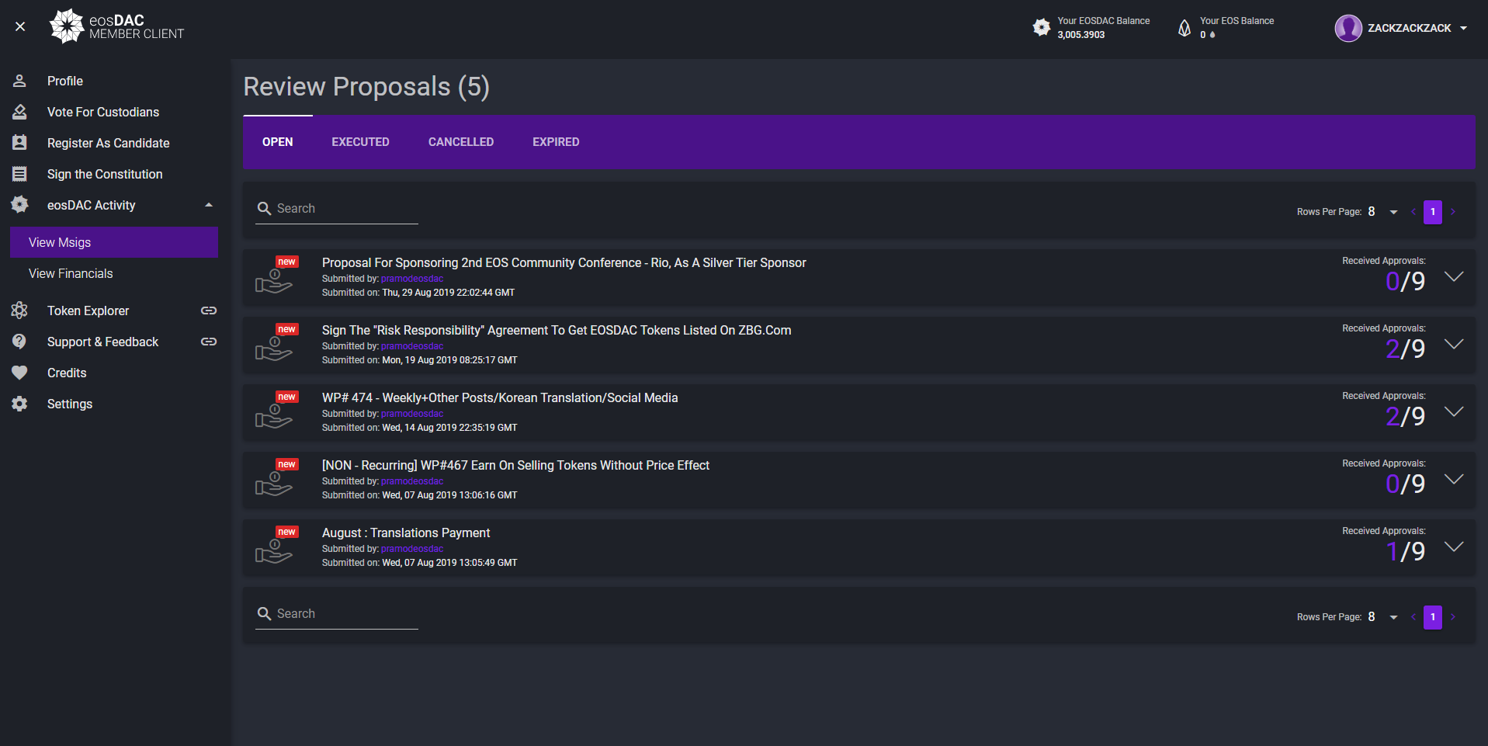Click the bottom Search input field
1488x746 pixels.
pos(337,614)
